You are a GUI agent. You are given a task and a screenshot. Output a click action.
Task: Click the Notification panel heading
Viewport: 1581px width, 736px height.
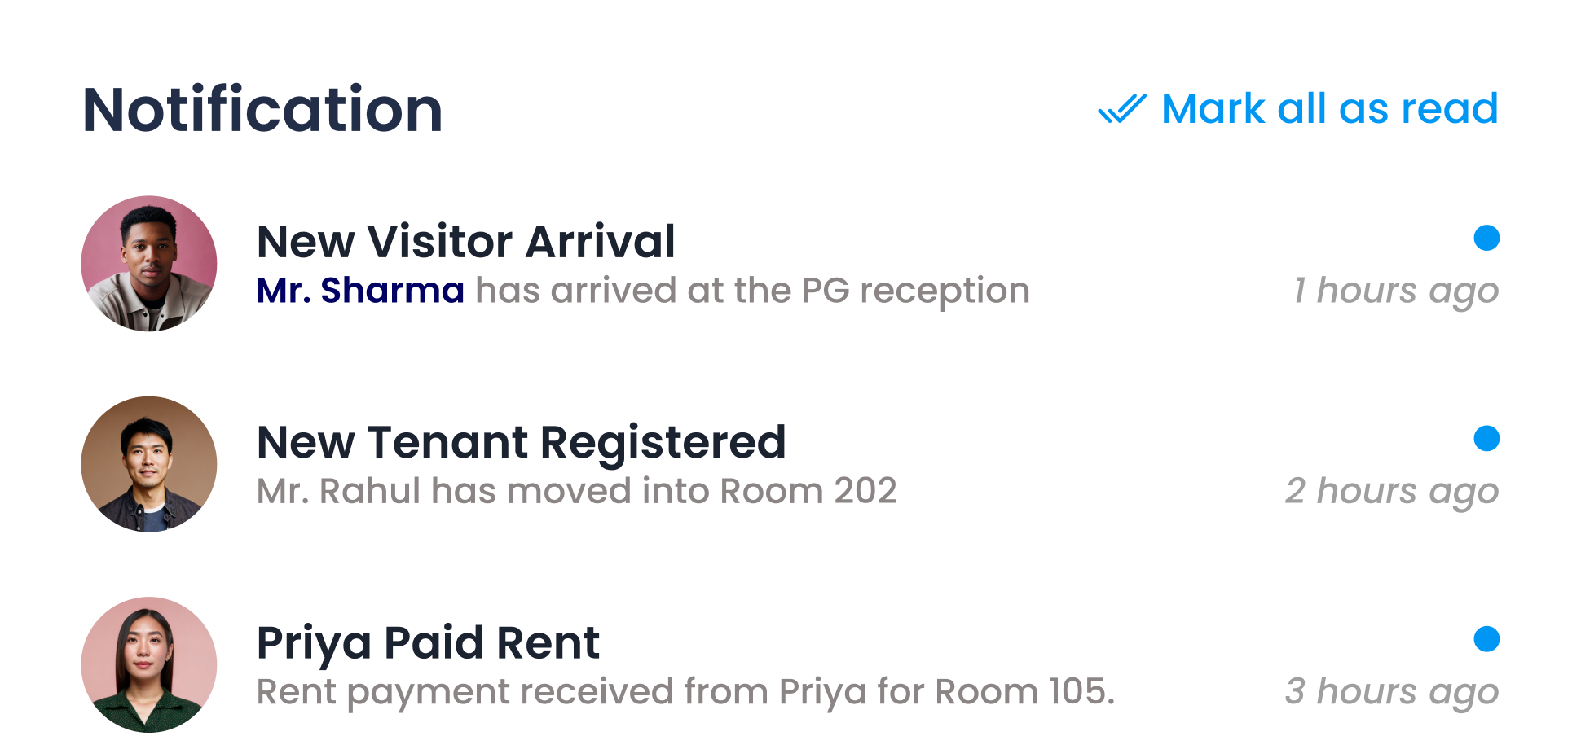(x=262, y=109)
